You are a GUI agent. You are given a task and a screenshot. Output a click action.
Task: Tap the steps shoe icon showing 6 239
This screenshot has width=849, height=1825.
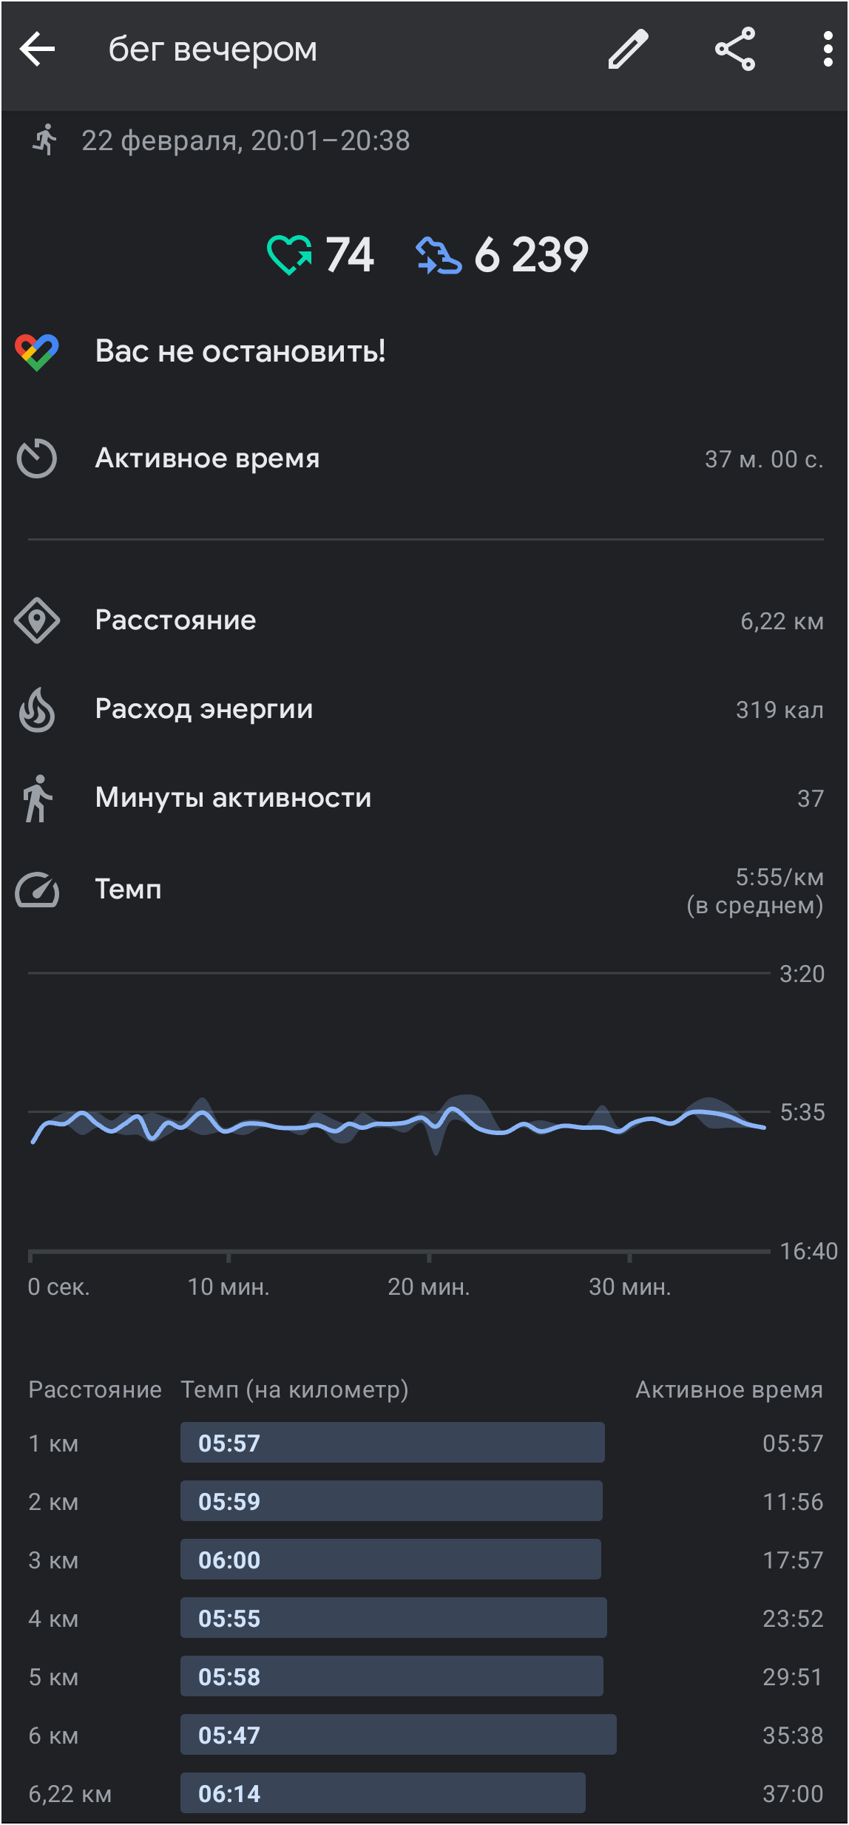439,255
